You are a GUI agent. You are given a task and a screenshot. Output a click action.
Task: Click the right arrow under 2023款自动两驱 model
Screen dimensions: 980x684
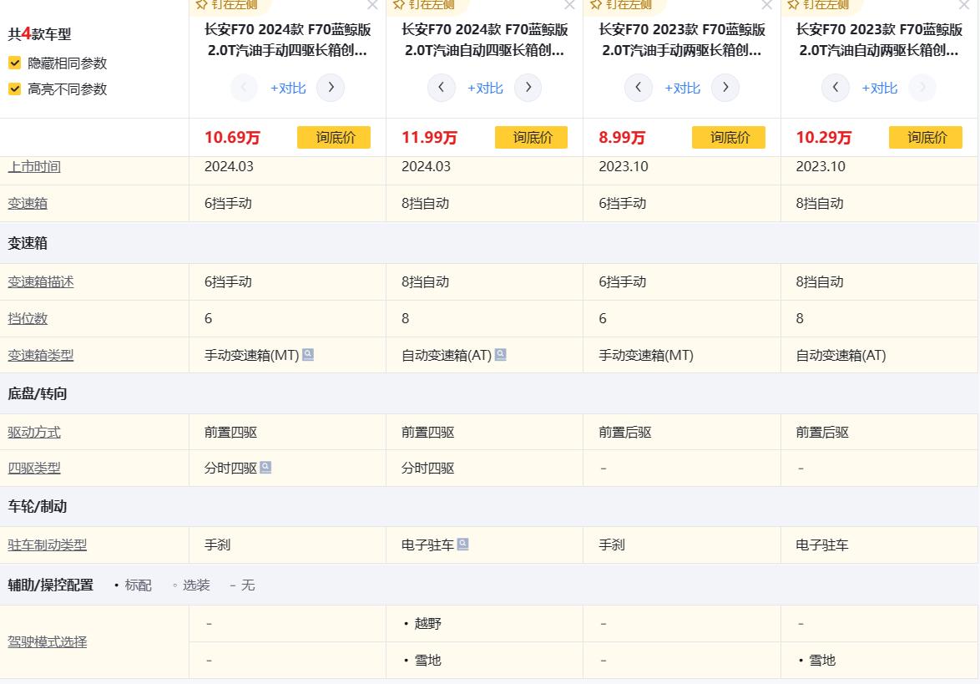922,88
